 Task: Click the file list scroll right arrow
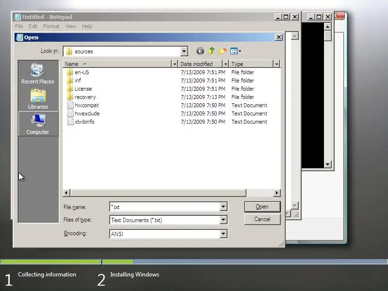point(276,193)
